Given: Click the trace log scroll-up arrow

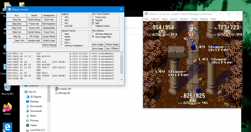Looking at the screenshot, I should (121, 54).
